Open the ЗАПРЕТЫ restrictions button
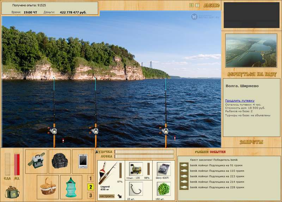282x202 pixels. [x=251, y=142]
